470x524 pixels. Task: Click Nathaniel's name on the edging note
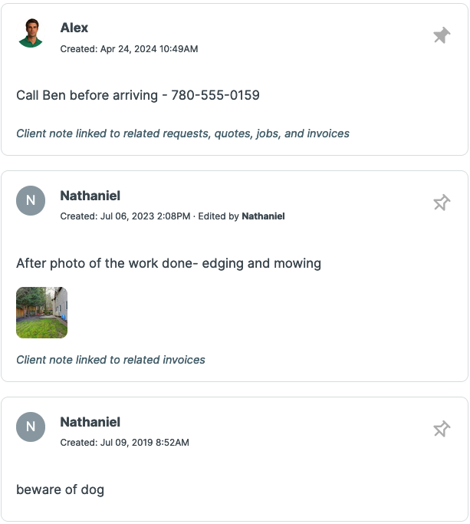tap(90, 196)
